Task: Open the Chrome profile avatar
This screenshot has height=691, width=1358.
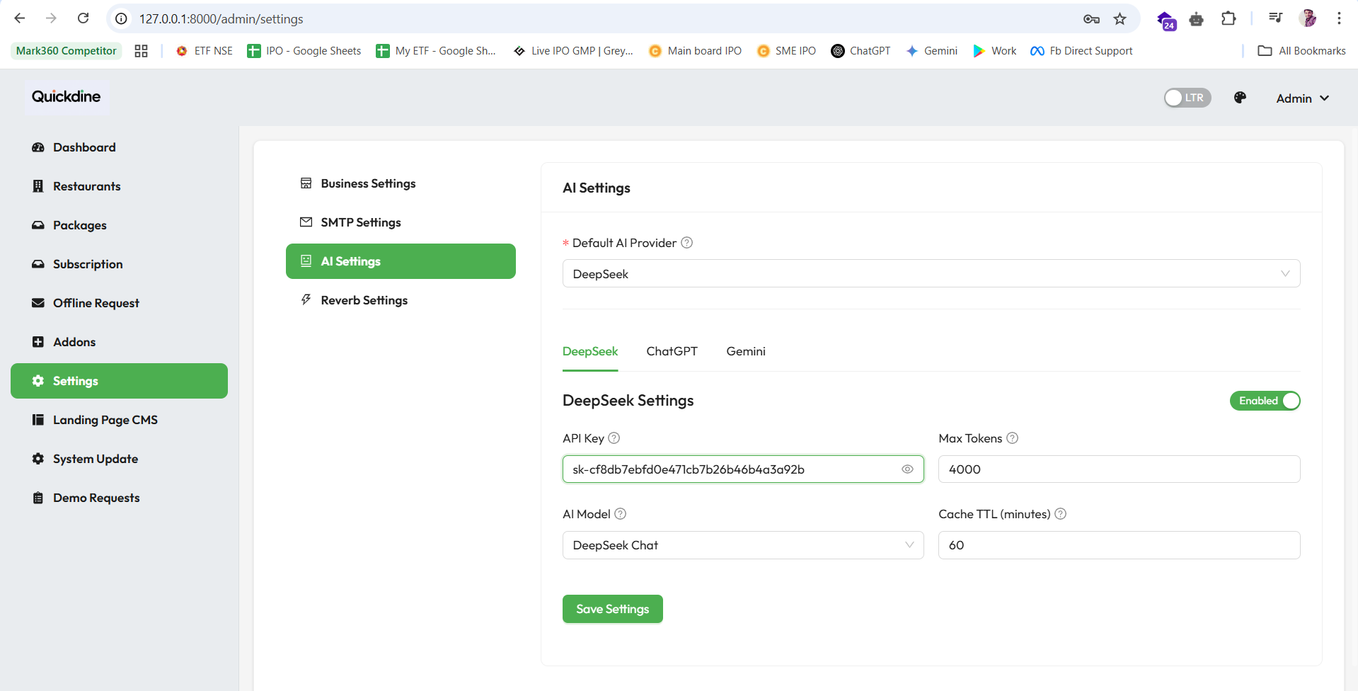Action: tap(1308, 18)
